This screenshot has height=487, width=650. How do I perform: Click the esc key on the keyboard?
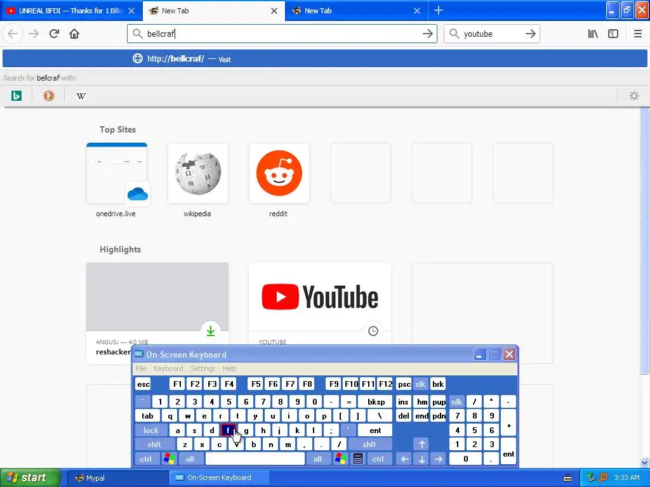143,384
